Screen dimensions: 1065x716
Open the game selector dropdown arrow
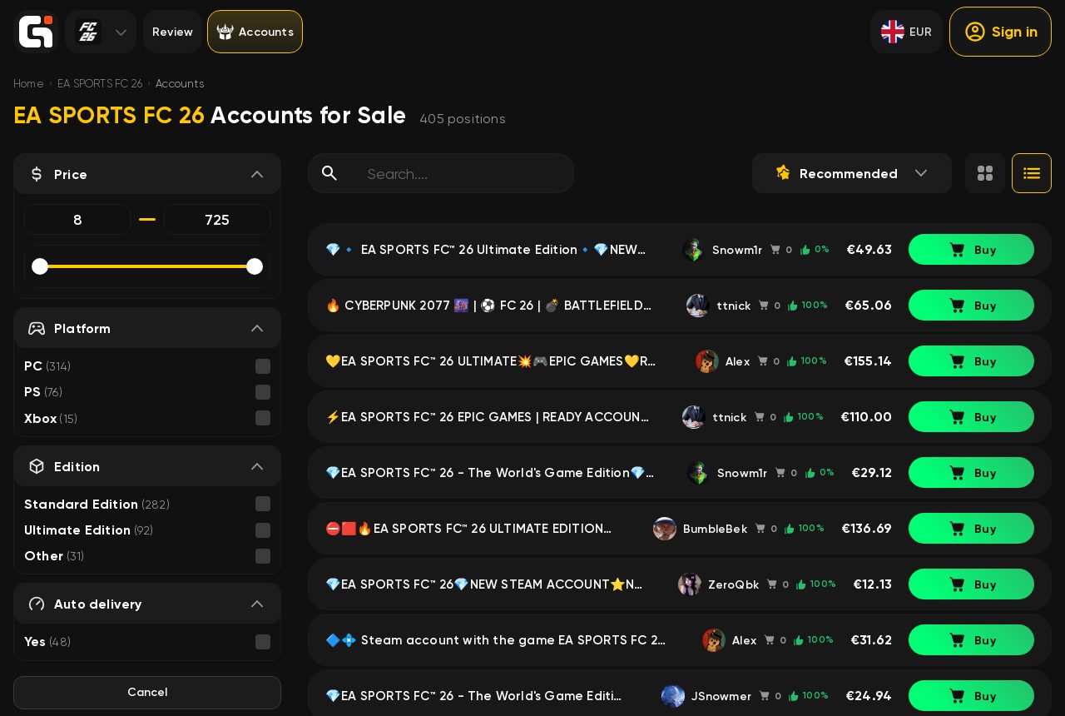(x=121, y=32)
